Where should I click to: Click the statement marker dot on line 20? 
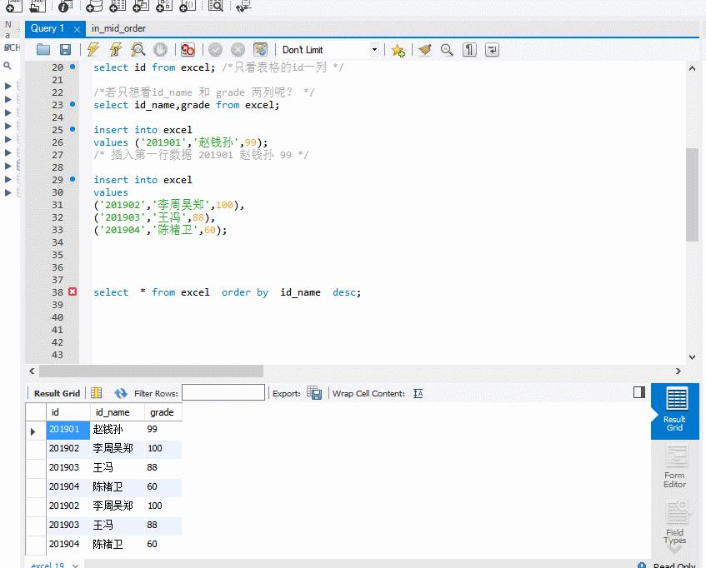coord(73,67)
